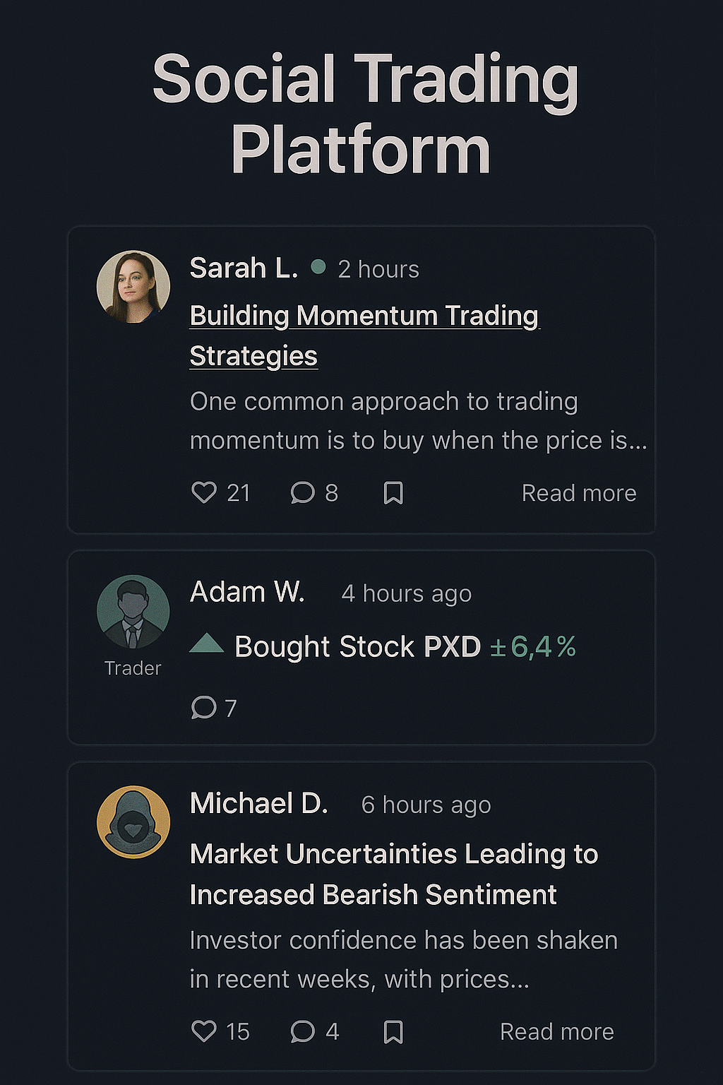Like Michael D.'s bearish sentiment post

click(x=204, y=1031)
